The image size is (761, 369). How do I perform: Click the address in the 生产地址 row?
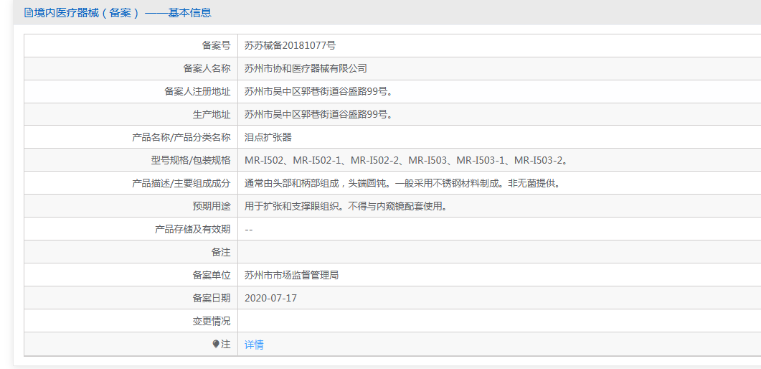[x=318, y=115]
